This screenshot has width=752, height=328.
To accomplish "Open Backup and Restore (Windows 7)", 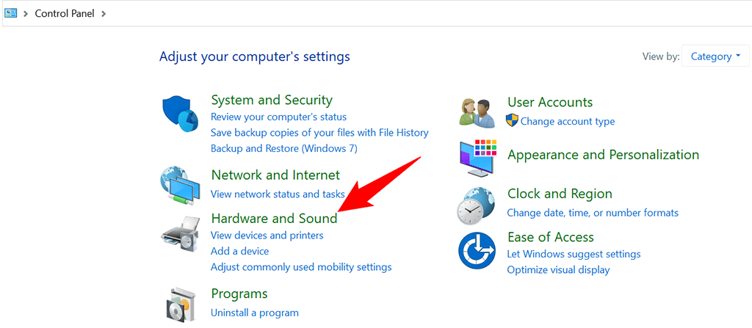I will [283, 148].
